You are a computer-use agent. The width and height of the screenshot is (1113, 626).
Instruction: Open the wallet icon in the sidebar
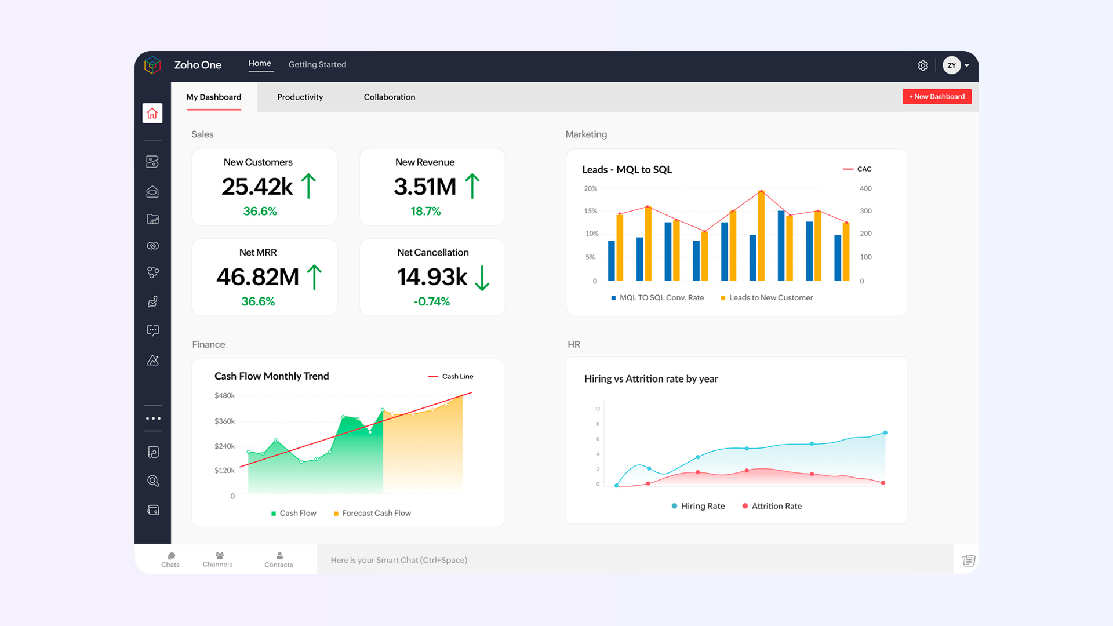(153, 510)
